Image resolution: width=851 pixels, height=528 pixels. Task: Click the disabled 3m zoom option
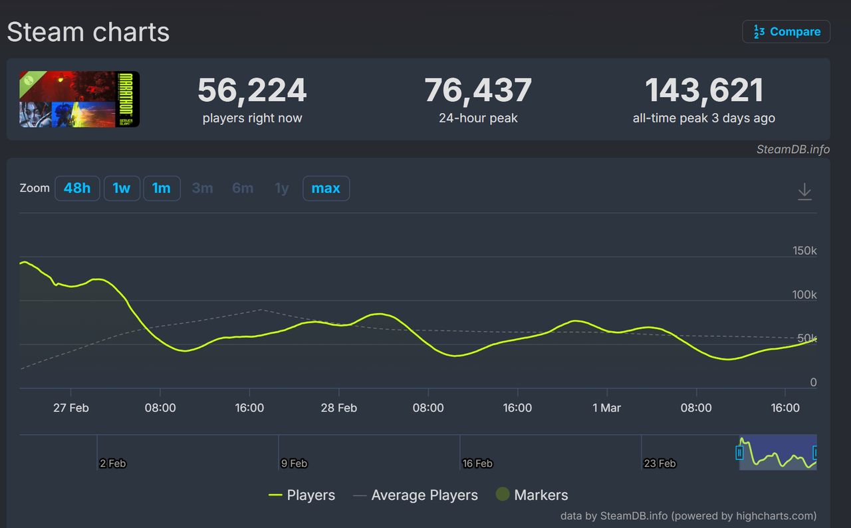tap(202, 188)
